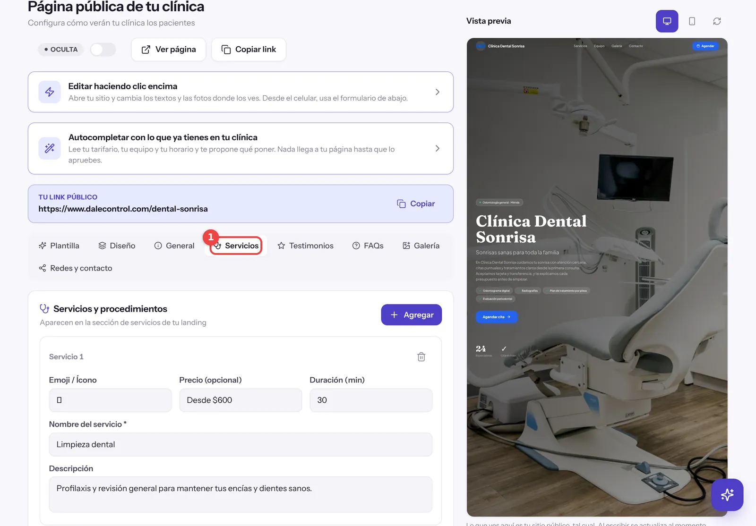Toggle the OCULTA page visibility switch
This screenshot has height=526, width=756.
pyautogui.click(x=103, y=50)
